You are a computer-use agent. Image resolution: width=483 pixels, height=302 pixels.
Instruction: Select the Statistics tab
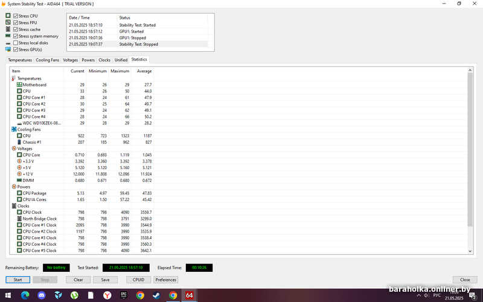139,59
